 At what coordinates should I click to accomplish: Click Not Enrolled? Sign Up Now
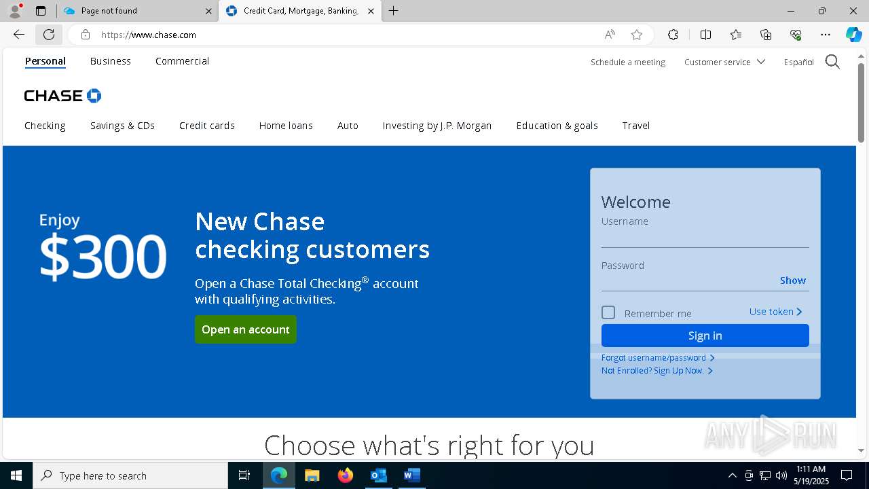(x=657, y=371)
